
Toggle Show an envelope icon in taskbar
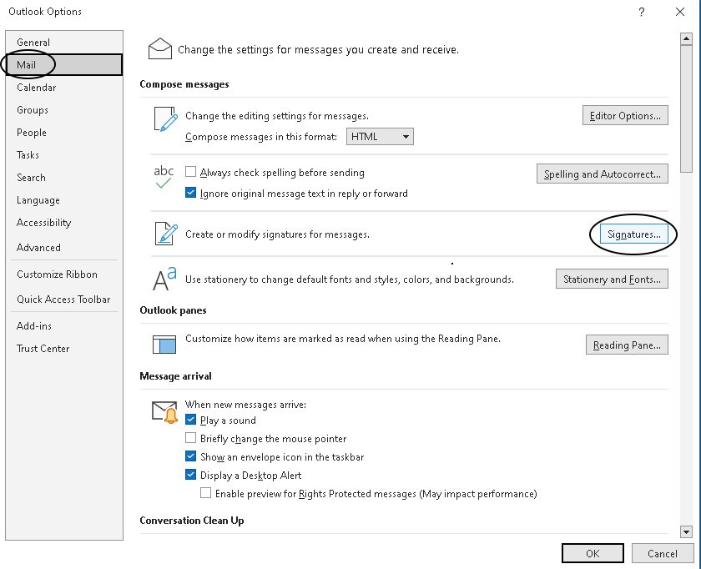click(190, 456)
